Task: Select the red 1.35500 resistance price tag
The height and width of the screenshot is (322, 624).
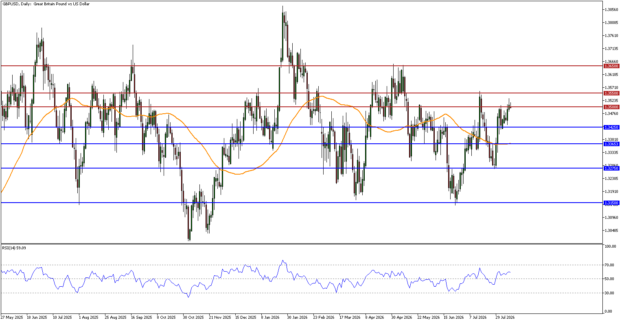Action: coord(611,93)
